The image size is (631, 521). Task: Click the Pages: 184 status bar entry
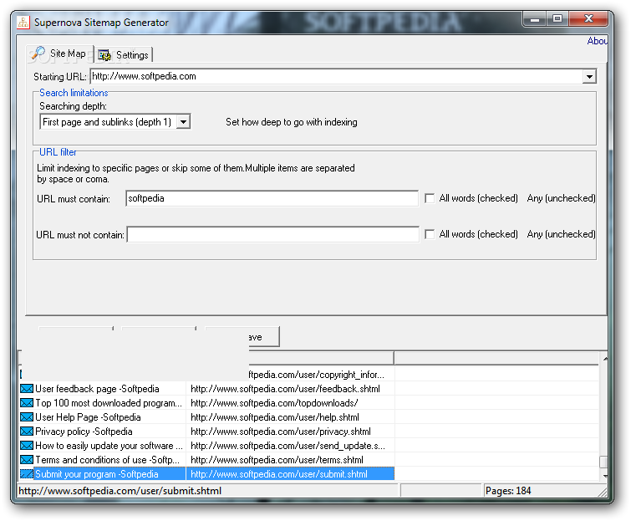click(x=508, y=491)
